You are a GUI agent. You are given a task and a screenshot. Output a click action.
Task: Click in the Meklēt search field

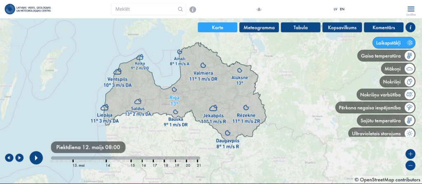(x=144, y=9)
